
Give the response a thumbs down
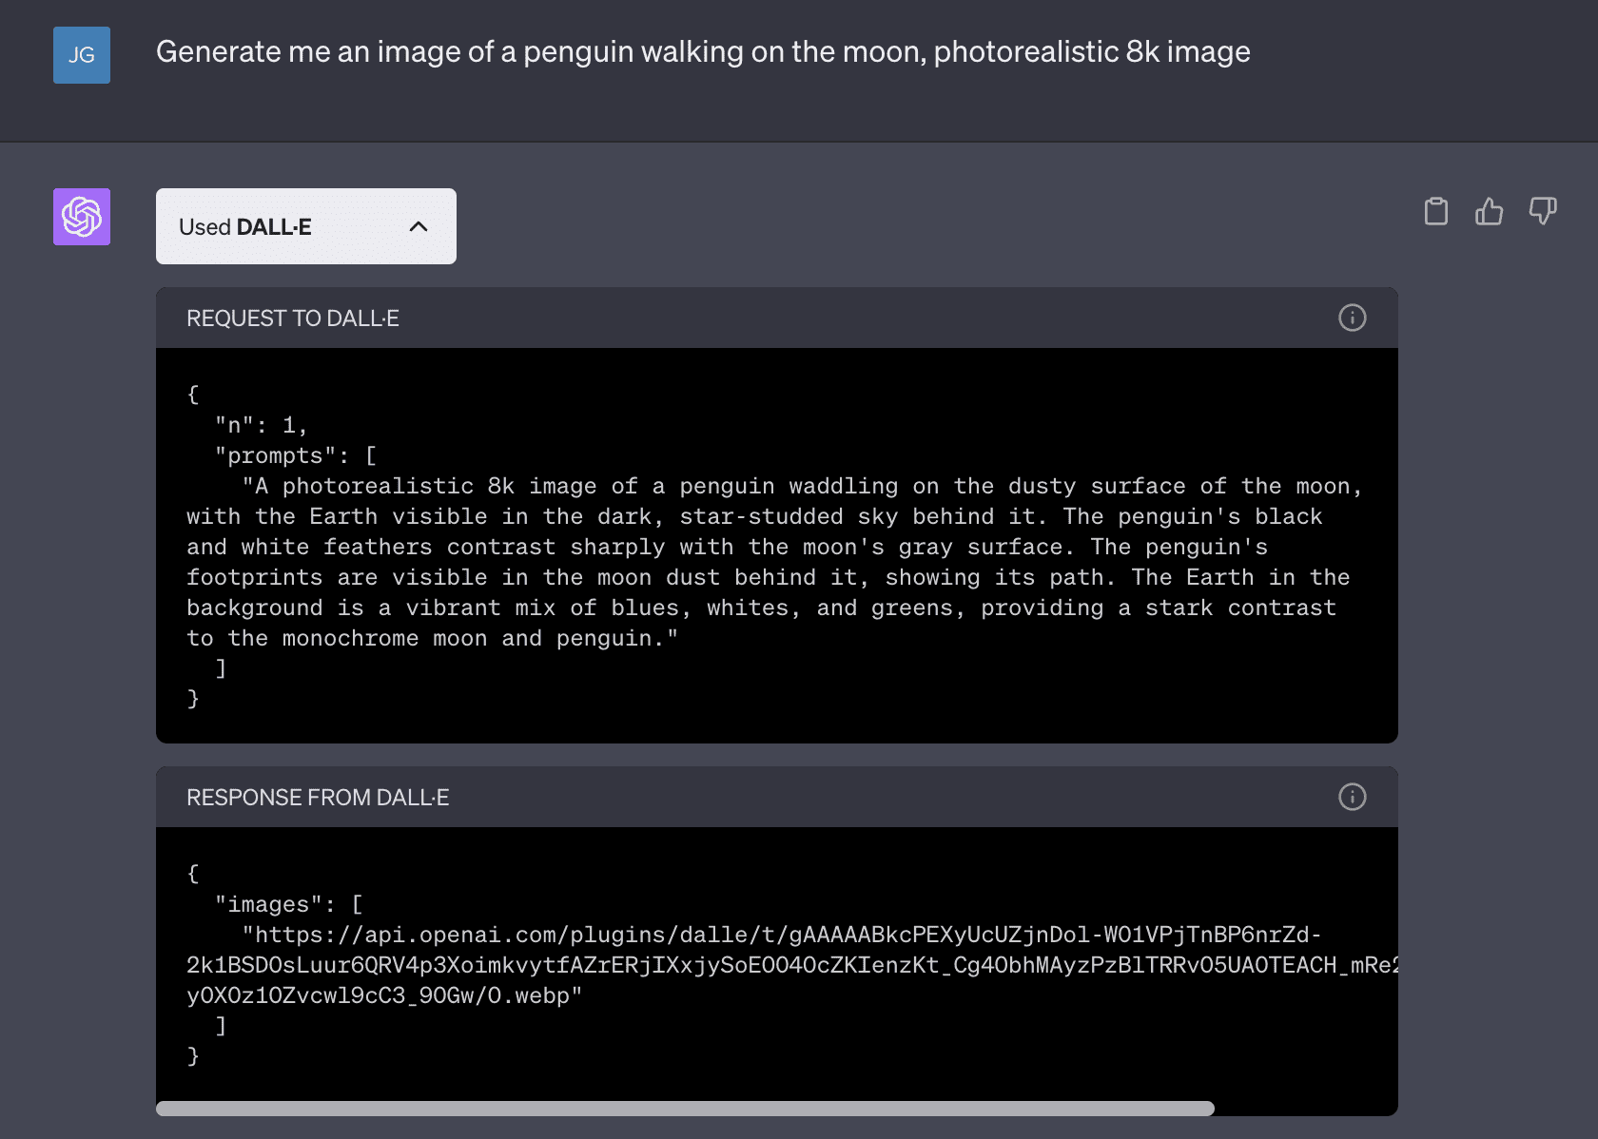click(x=1543, y=211)
